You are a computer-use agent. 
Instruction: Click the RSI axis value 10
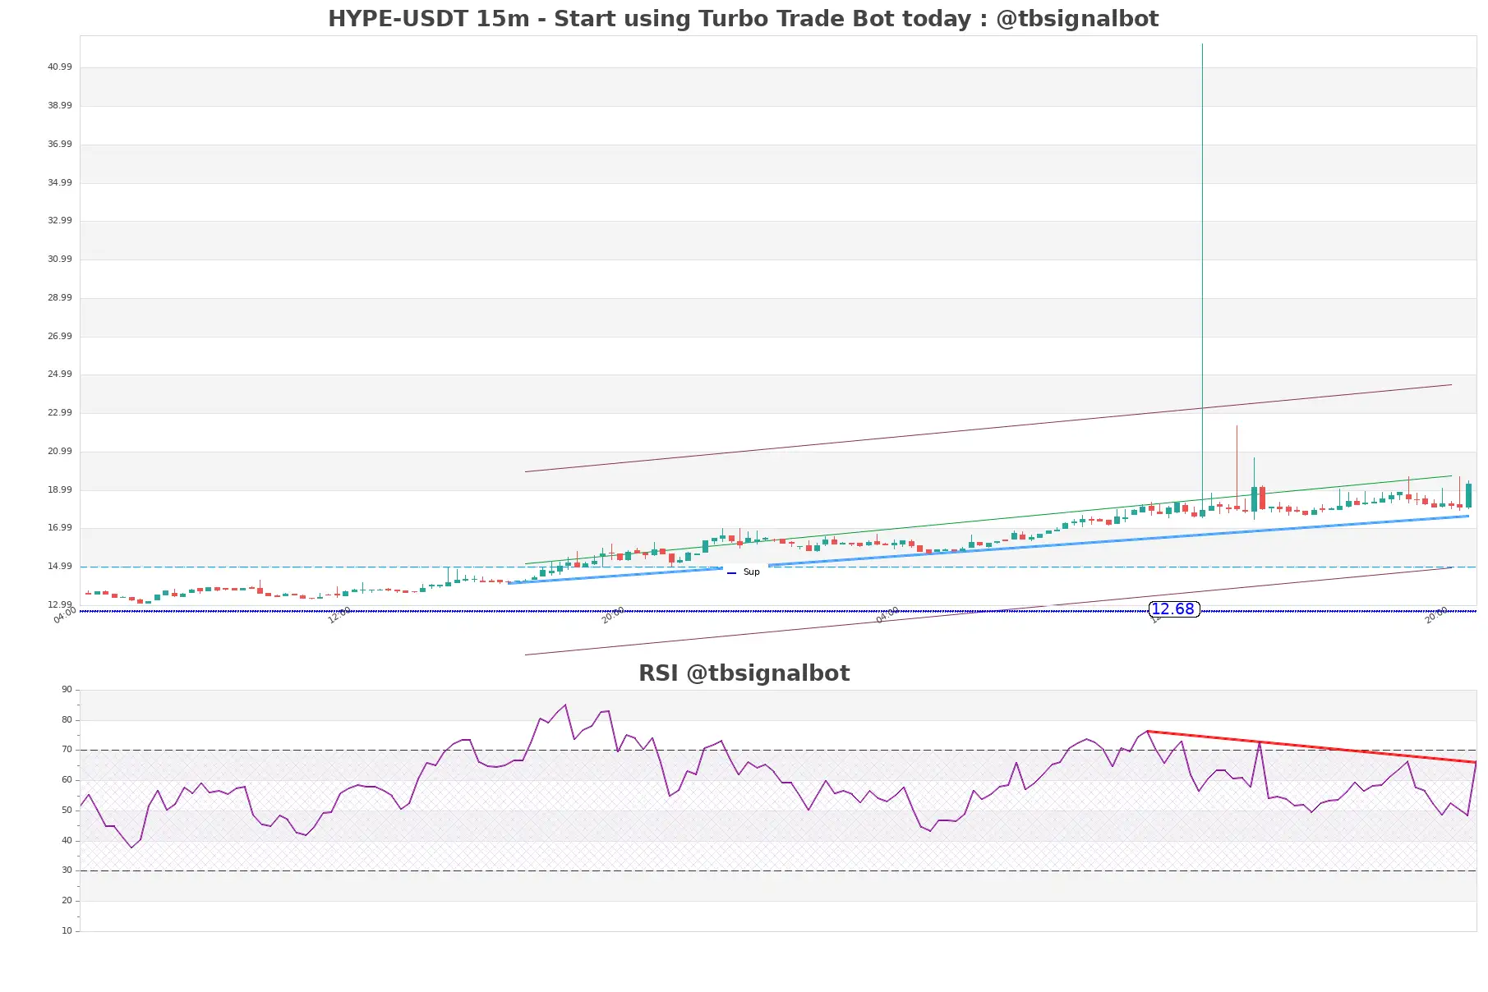tap(67, 931)
